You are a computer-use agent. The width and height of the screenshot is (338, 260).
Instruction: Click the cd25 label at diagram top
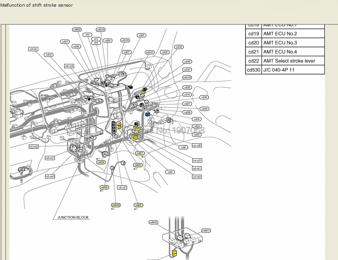coord(142,36)
